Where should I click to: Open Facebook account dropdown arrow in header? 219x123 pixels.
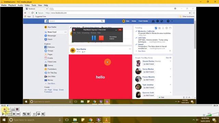pos(172,21)
